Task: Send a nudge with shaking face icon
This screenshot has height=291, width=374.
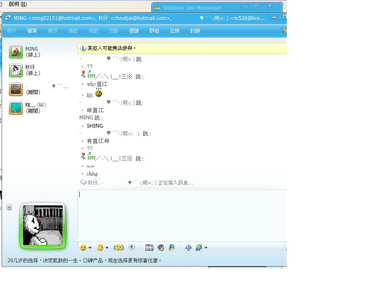Action: coord(119,248)
